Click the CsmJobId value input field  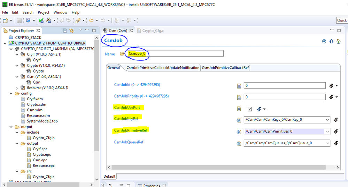(x=285, y=86)
